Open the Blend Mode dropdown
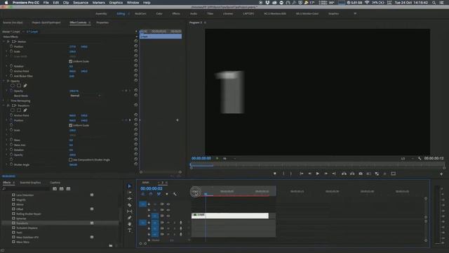The image size is (449, 253). [x=85, y=96]
